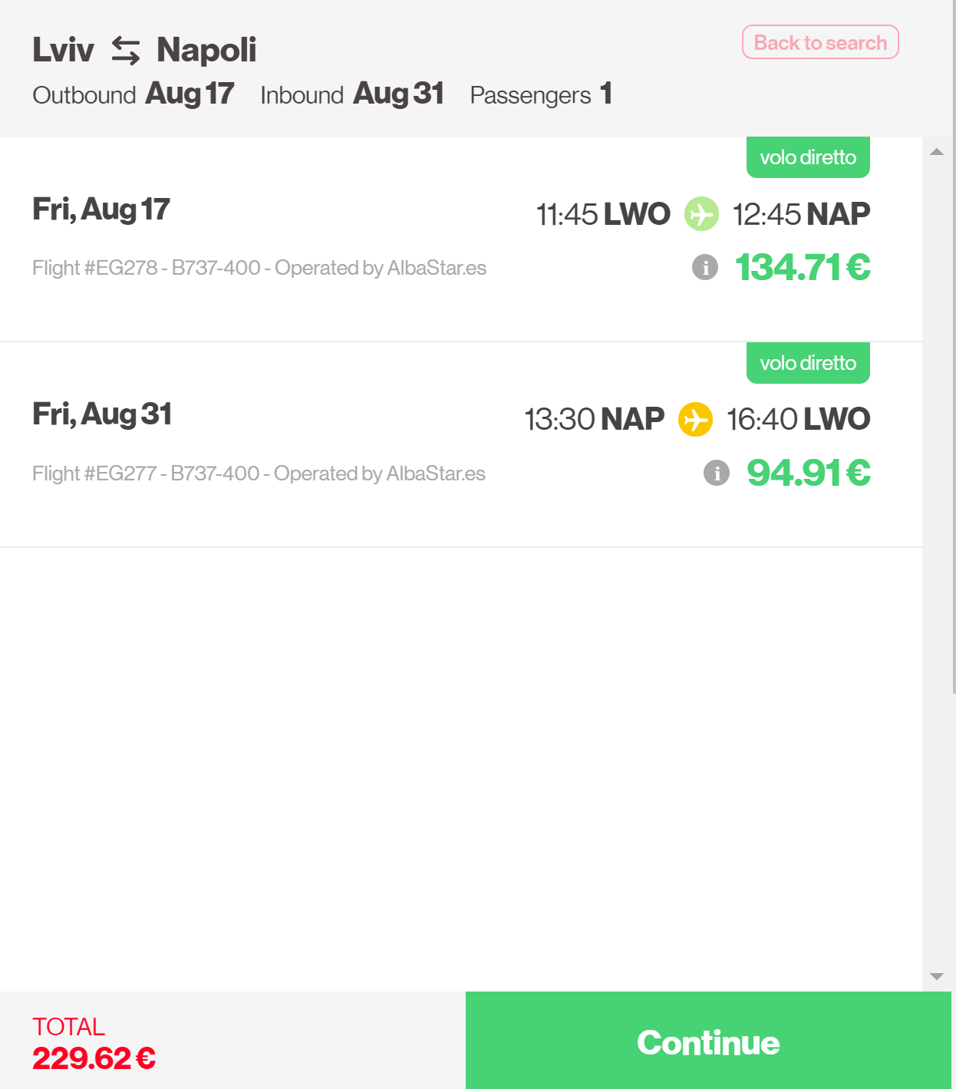
Task: Click the yellow plane icon on inbound flight
Action: point(695,420)
